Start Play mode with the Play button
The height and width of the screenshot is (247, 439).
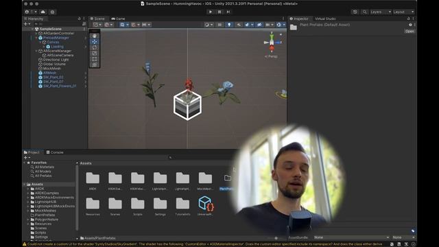[211, 12]
